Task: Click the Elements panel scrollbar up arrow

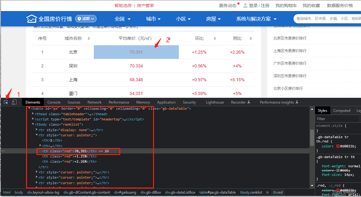Action: coord(312,109)
